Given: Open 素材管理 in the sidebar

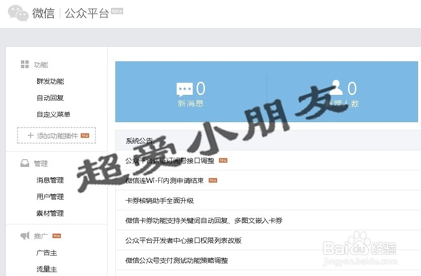Looking at the screenshot, I should pyautogui.click(x=50, y=213).
